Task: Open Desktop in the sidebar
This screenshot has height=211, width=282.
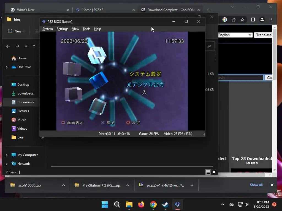Action: pos(20,85)
